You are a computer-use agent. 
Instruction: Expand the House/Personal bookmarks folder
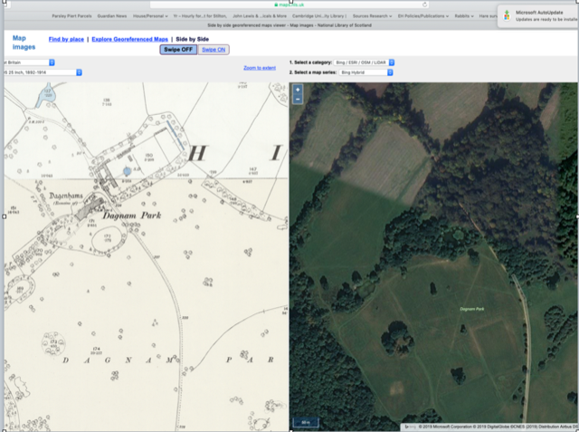click(x=150, y=16)
